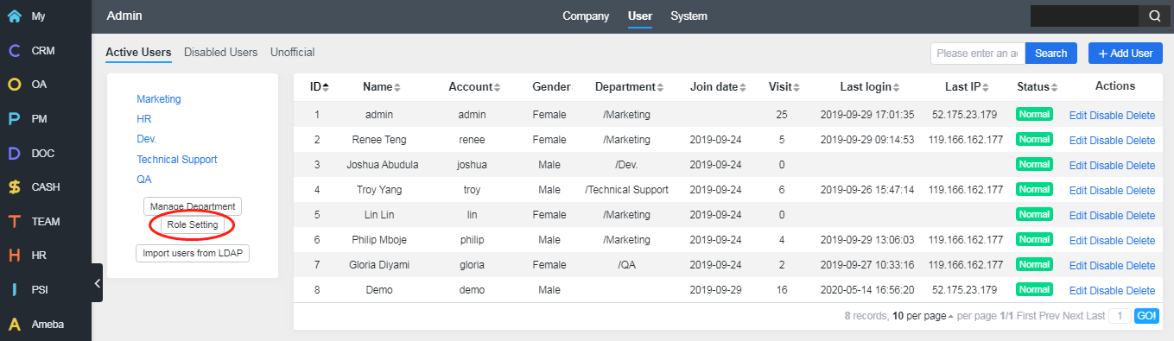Focus the black top search box
The image size is (1174, 341).
point(1084,16)
